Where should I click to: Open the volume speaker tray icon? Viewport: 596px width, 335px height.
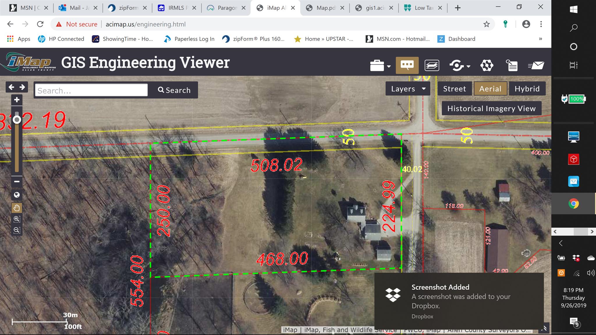coord(590,273)
